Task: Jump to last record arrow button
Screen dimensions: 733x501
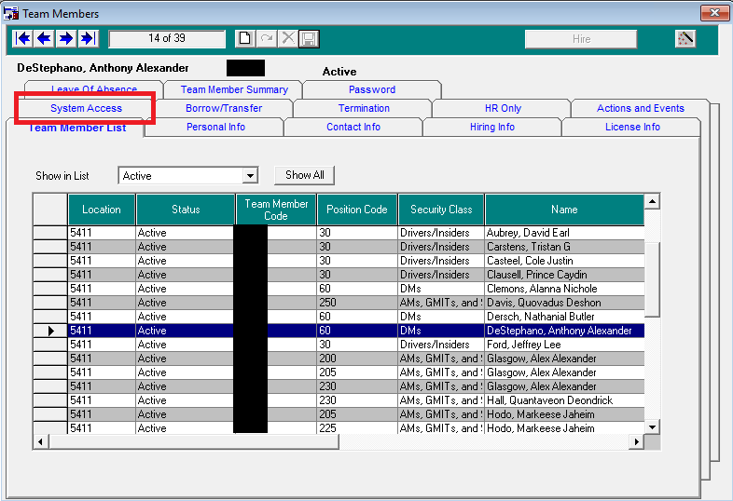Action: [x=88, y=39]
